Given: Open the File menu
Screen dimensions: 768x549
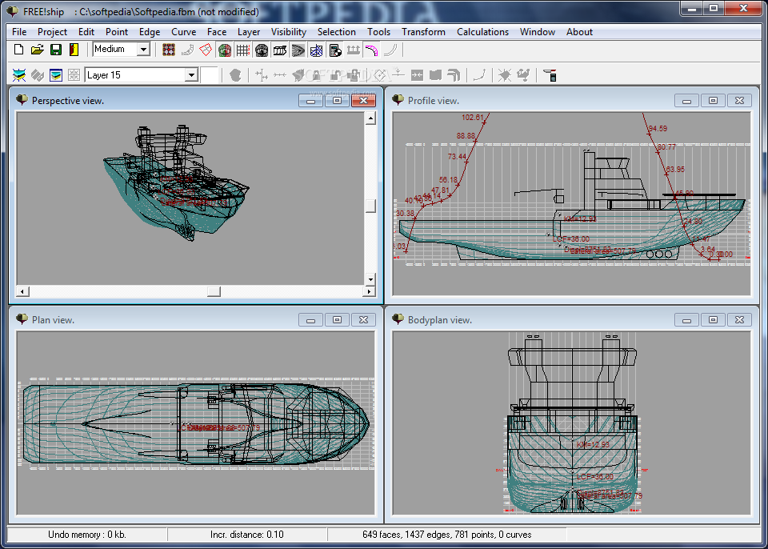Looking at the screenshot, I should tap(19, 32).
